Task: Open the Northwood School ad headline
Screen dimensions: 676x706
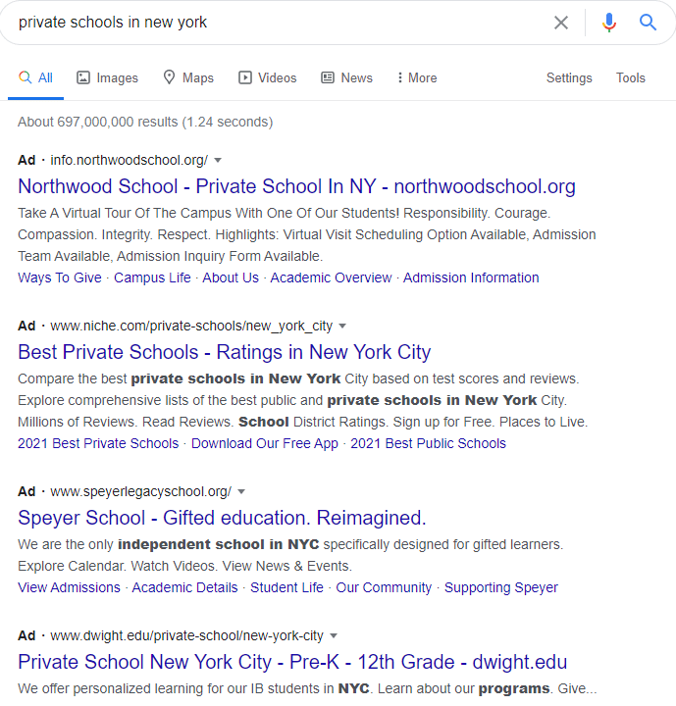Action: click(296, 186)
